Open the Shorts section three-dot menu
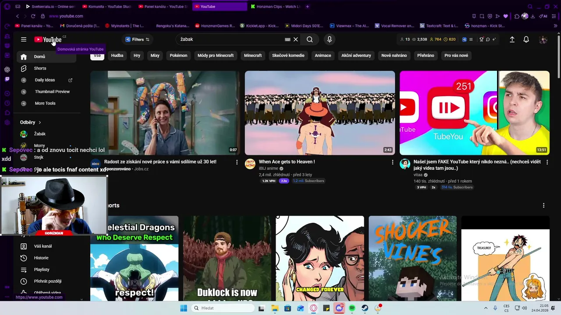 tap(544, 206)
